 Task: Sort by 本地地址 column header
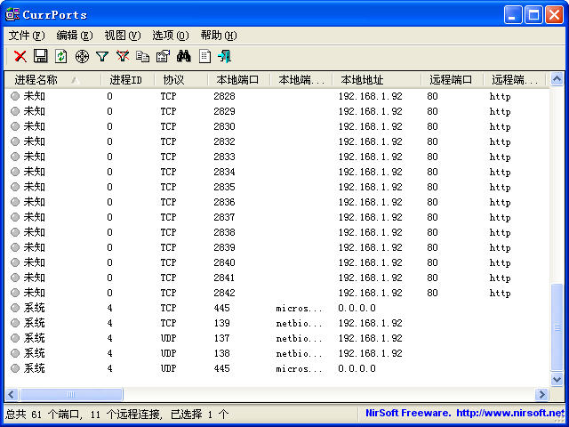click(377, 79)
